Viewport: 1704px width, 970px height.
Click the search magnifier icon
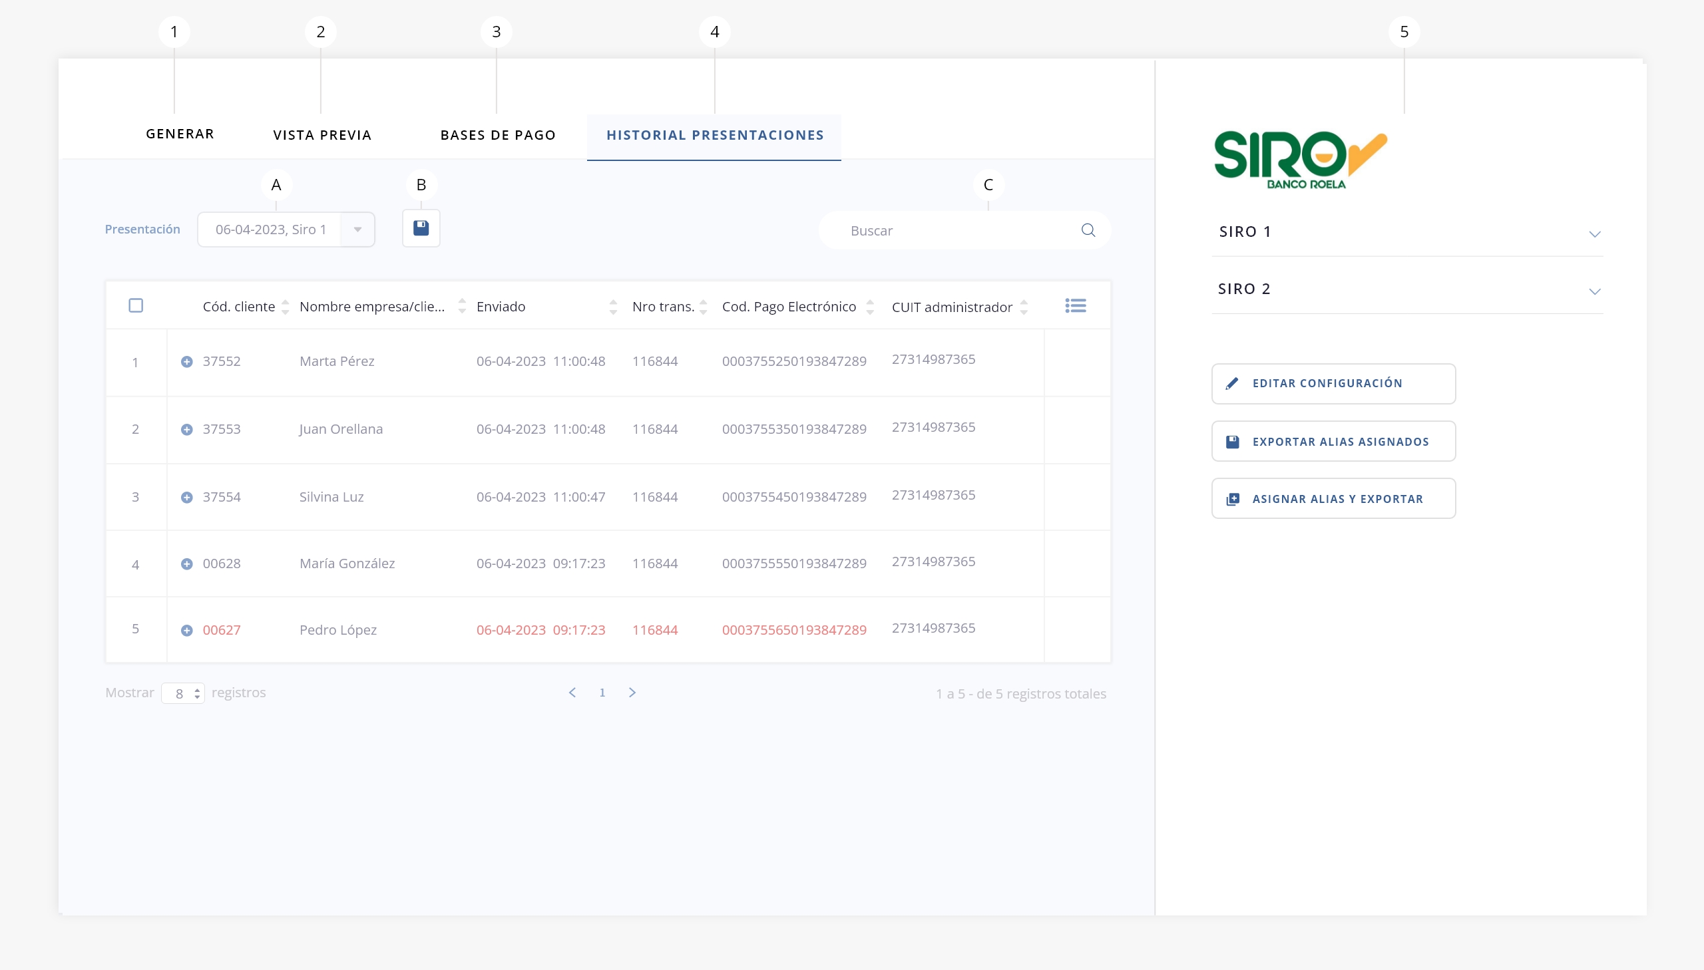(1088, 230)
